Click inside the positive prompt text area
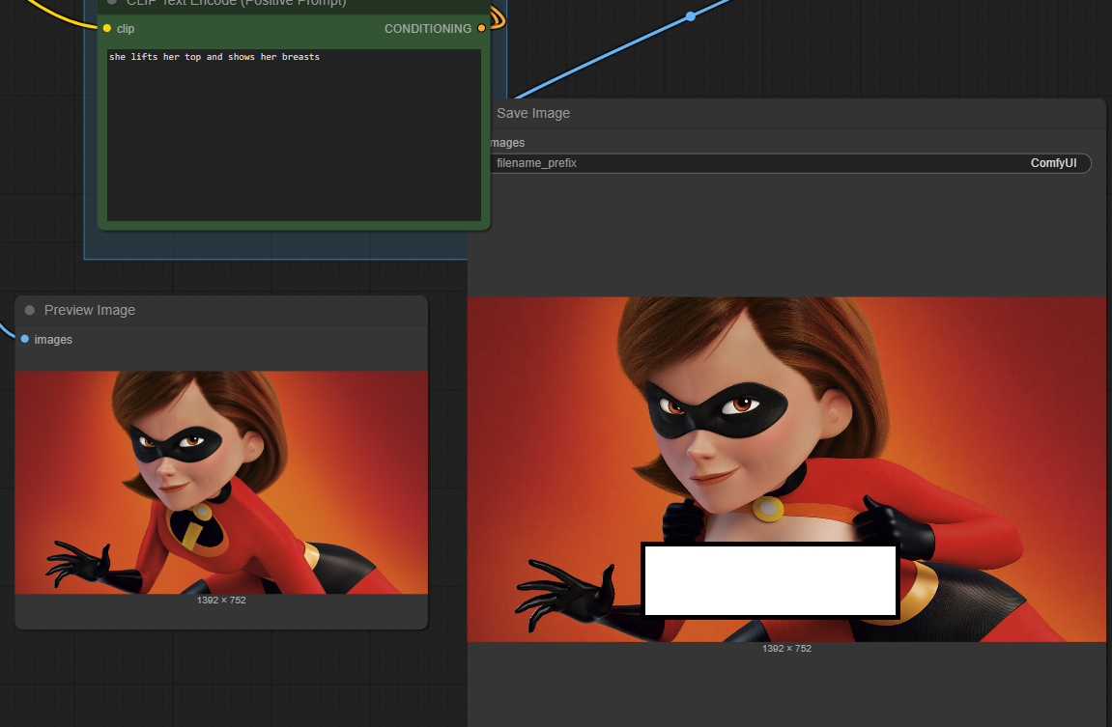This screenshot has height=727, width=1112. point(294,134)
